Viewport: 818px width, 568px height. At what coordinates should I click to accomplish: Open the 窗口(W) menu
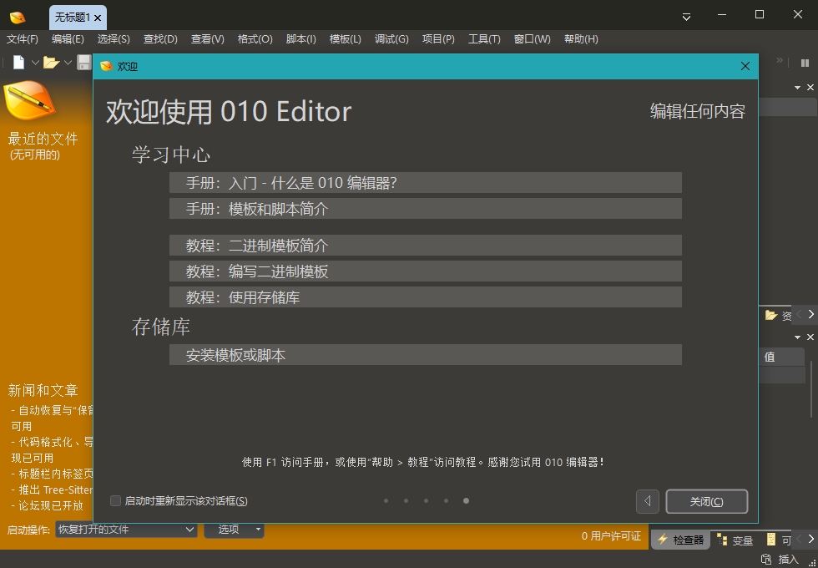pos(533,39)
